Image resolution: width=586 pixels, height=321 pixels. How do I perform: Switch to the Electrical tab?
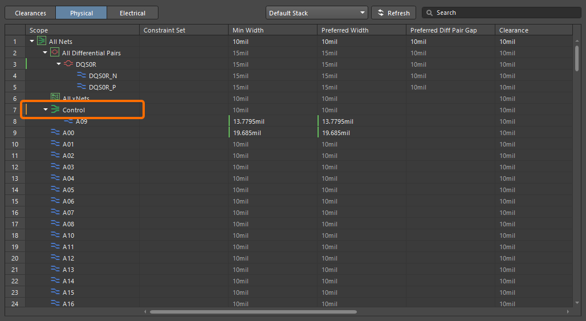pos(132,13)
